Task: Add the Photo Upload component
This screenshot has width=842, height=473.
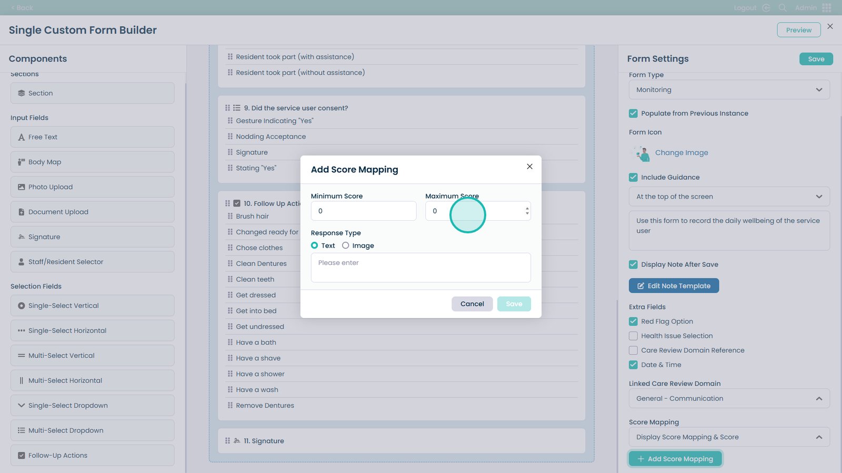Action: (x=92, y=187)
